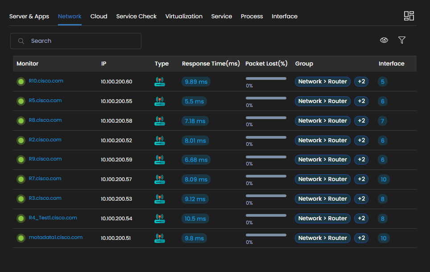Viewport: 430px width, 272px height.
Task: Switch to the Cloud tab
Action: coord(99,16)
